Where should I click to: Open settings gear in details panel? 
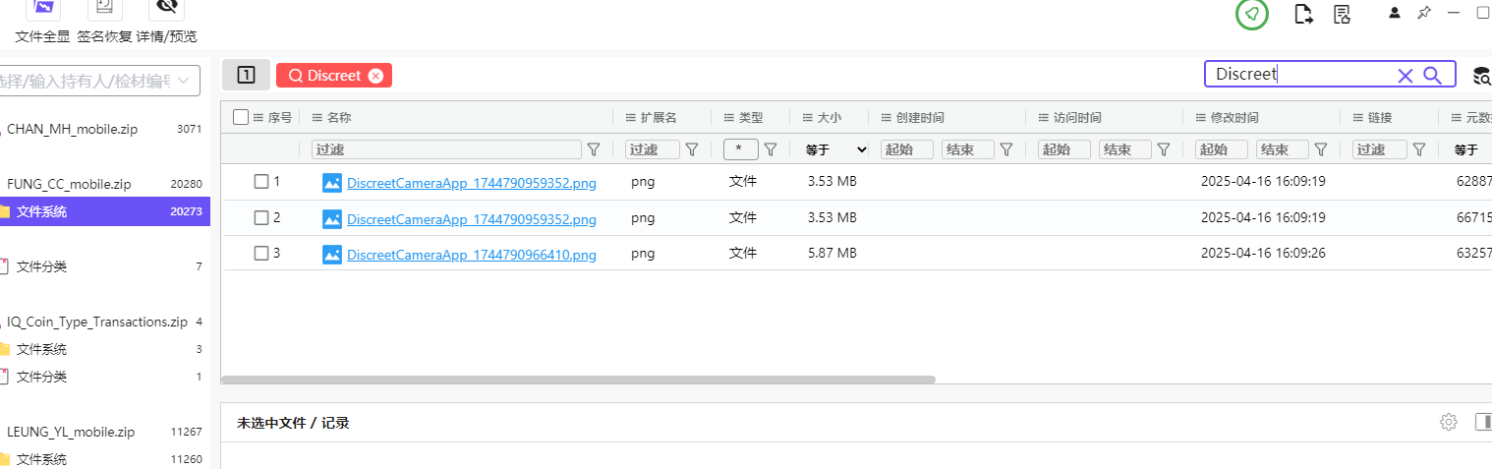(x=1448, y=422)
